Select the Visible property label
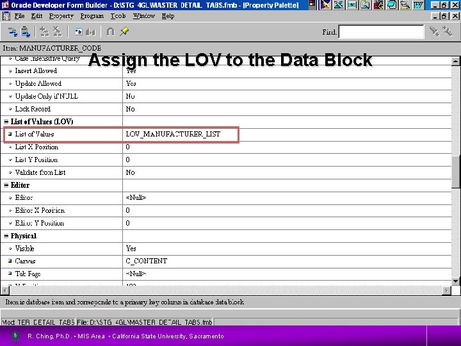Screen dimensions: 461x346 (24, 249)
